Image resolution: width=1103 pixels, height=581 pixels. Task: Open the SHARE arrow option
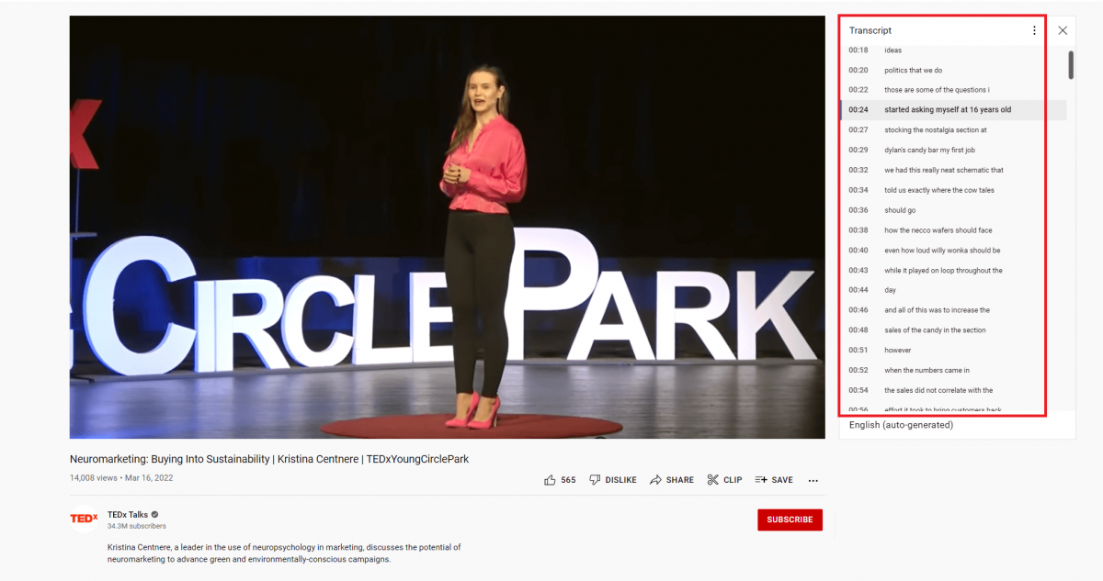pos(672,480)
